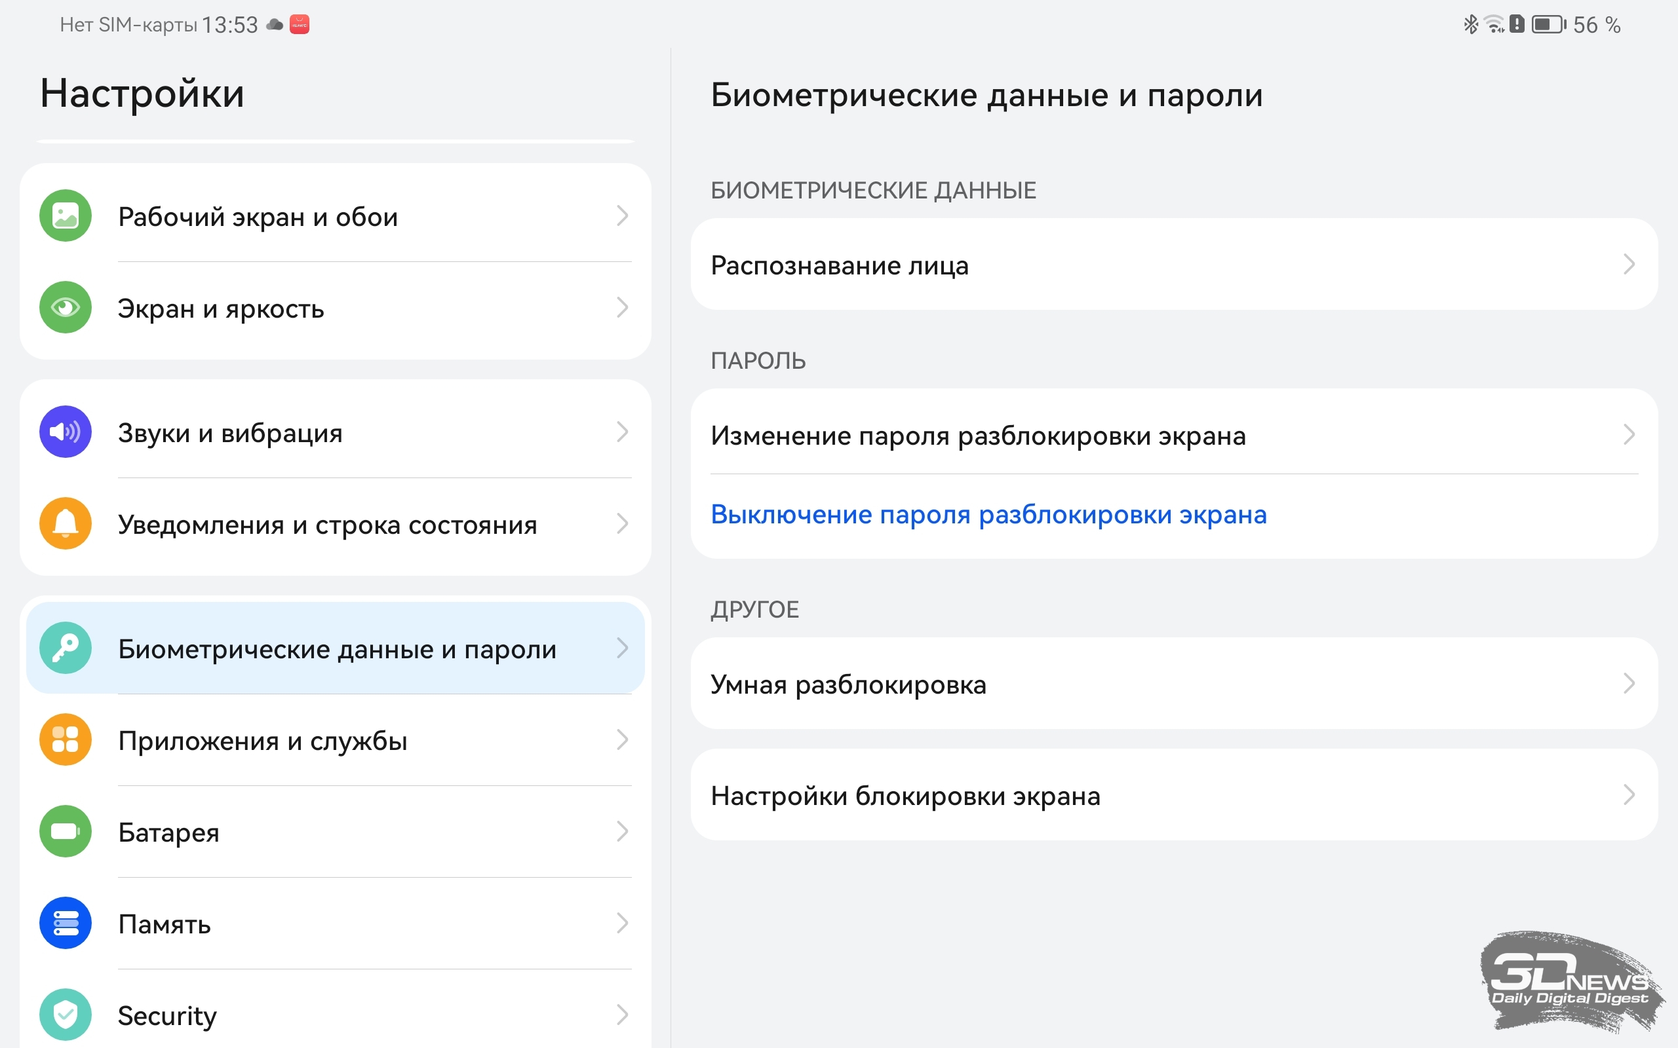
Task: Expand chevron on Распознавание лица row
Action: pyautogui.click(x=1629, y=264)
